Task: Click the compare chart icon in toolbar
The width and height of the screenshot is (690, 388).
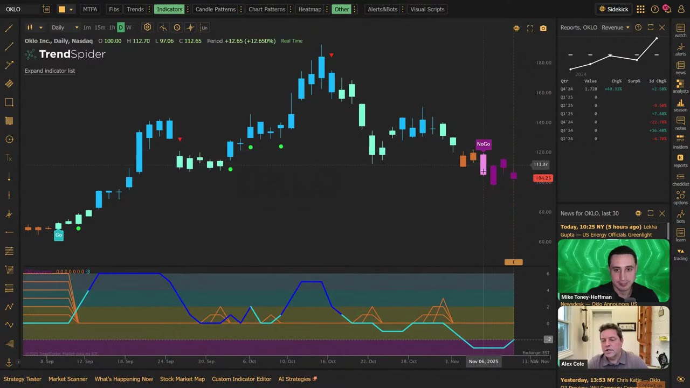Action: pyautogui.click(x=163, y=27)
